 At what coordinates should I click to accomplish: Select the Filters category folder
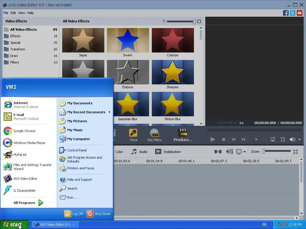click(x=31, y=62)
